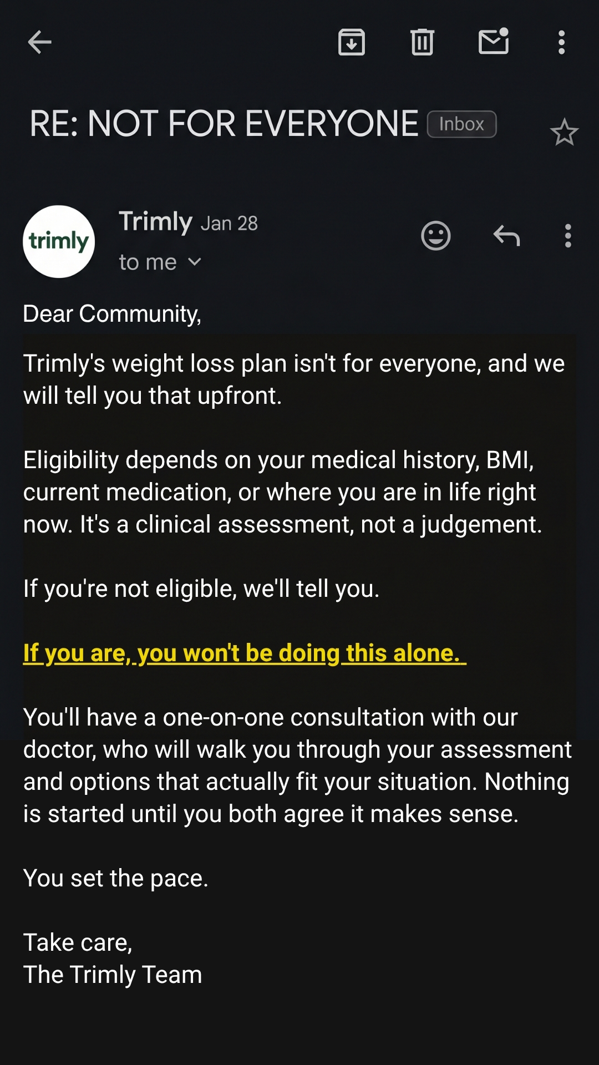
Task: Tap the email subject line
Action: 224,123
